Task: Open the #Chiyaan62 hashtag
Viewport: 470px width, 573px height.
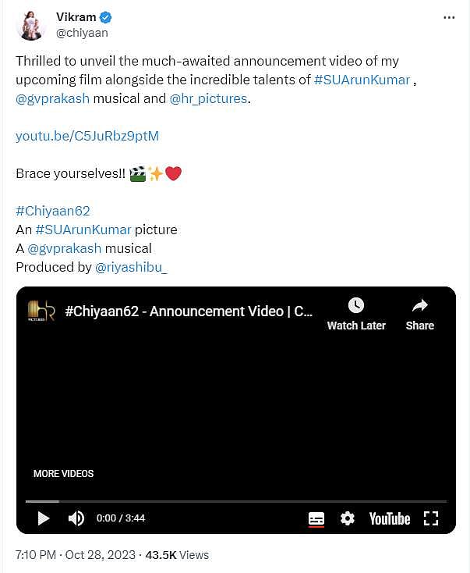Action: coord(52,211)
